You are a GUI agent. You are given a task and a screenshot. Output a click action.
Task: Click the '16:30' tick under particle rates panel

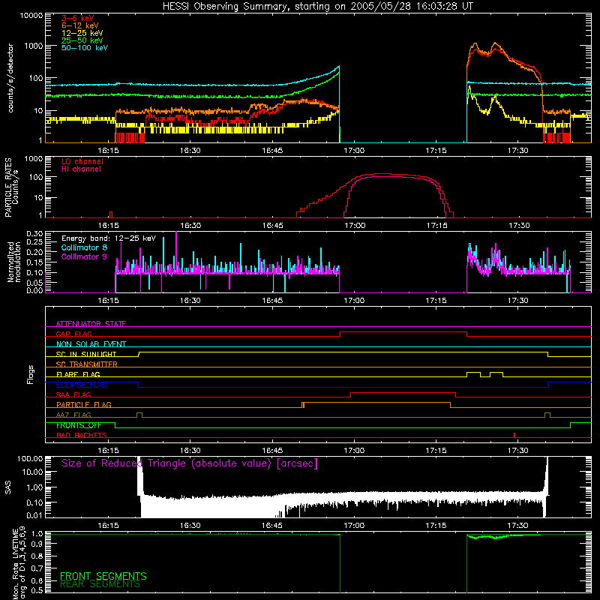[190, 226]
